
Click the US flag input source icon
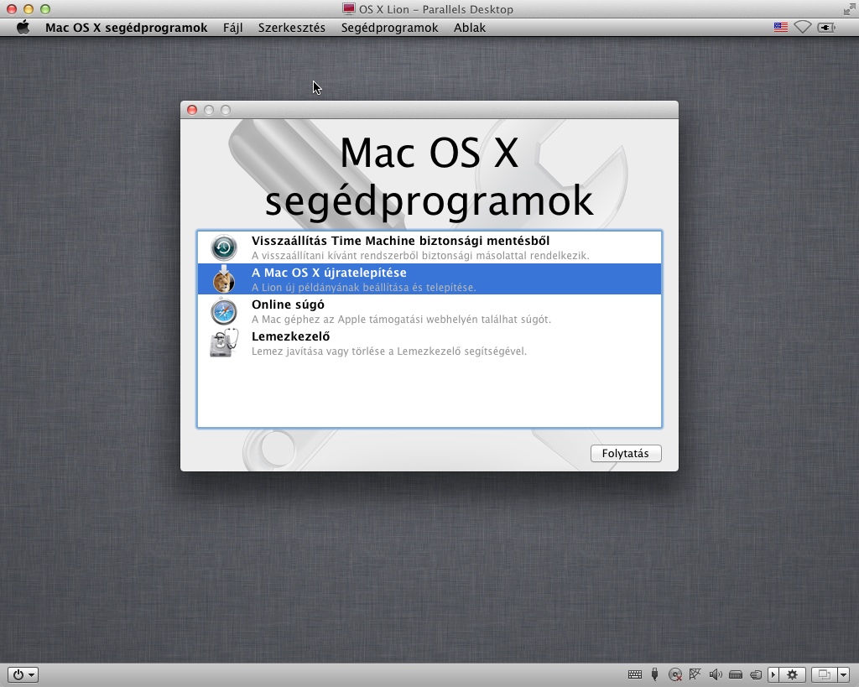point(781,28)
